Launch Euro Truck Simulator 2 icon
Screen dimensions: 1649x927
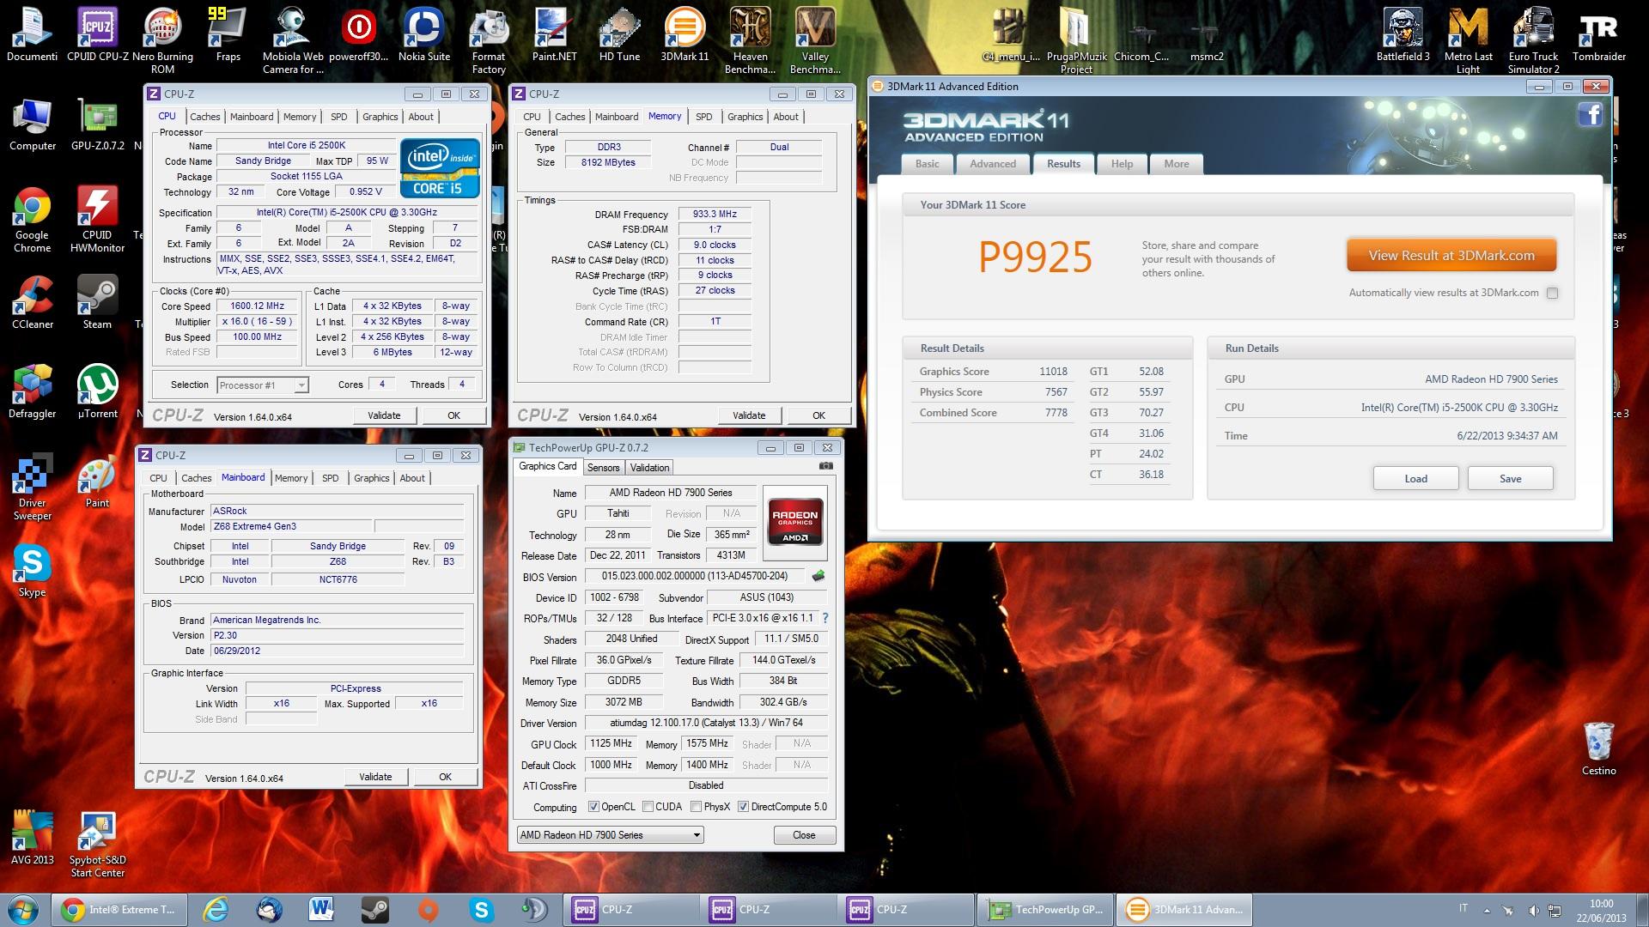pos(1533,40)
